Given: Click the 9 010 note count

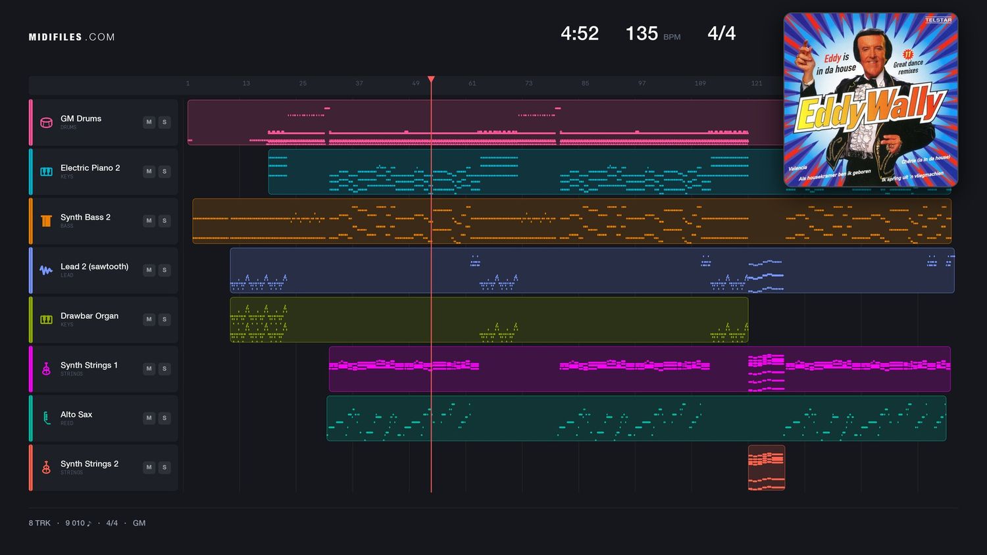Looking at the screenshot, I should click(78, 523).
